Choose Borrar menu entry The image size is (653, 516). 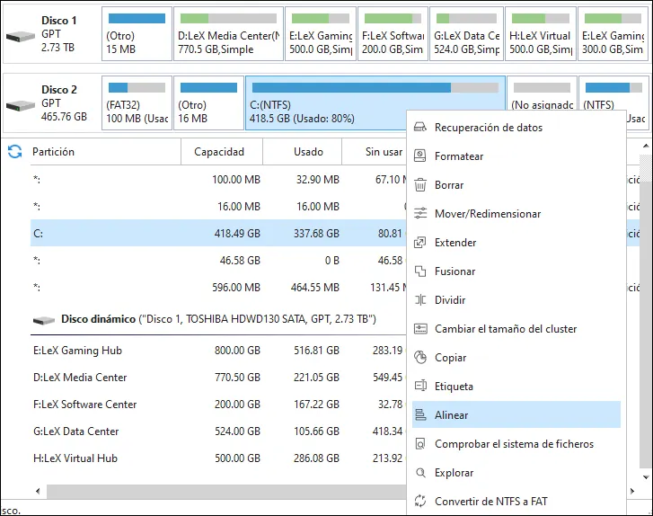pos(516,184)
